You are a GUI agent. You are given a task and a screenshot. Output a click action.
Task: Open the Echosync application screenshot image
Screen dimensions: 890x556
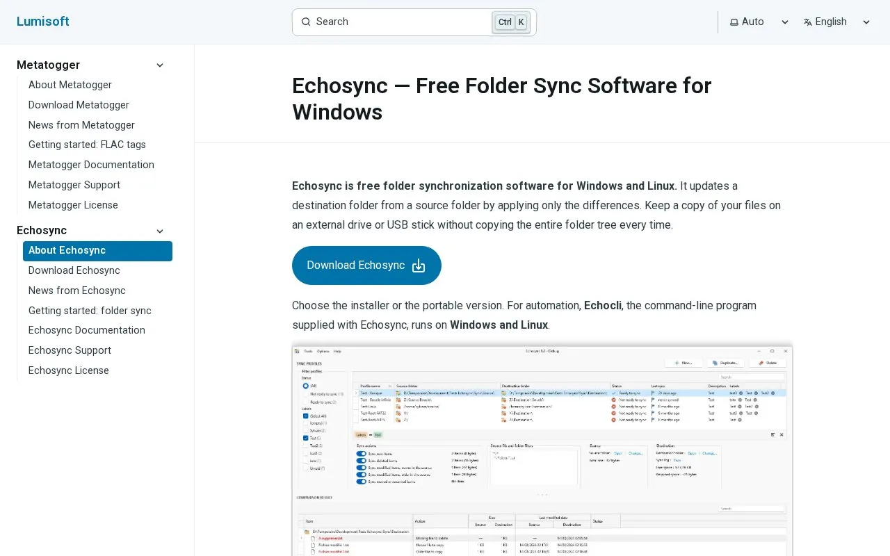tap(542, 450)
